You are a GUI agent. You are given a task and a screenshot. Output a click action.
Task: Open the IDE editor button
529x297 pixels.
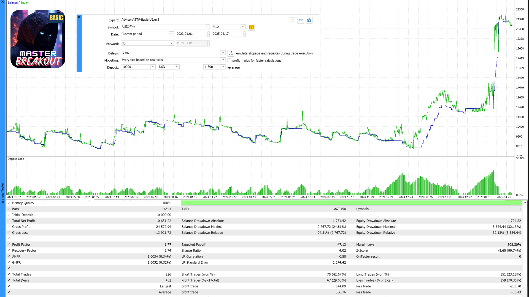[301, 20]
